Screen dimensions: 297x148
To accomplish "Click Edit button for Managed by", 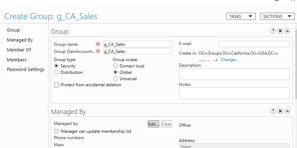I will pyautogui.click(x=153, y=124).
